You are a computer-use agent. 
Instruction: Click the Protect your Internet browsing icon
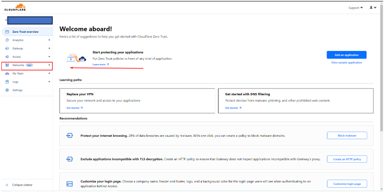70,135
